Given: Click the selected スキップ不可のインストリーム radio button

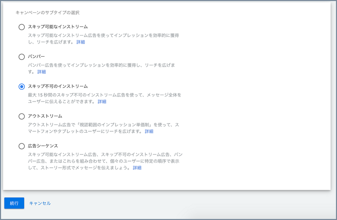Looking at the screenshot, I should click(22, 86).
